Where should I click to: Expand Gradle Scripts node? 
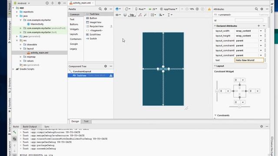tap(13, 69)
